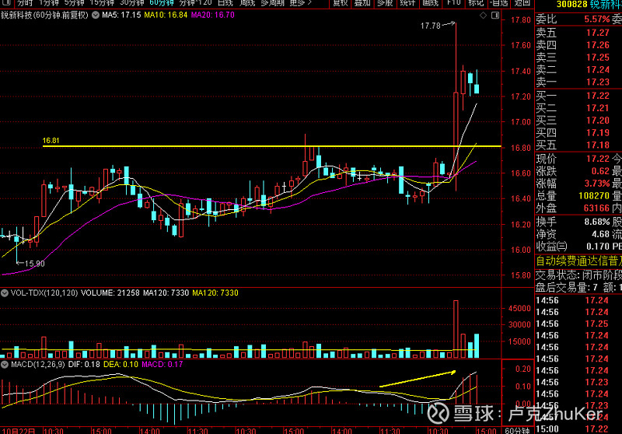Screen dimensions: 622x434
Task: Click the 买一 17.22 bid row
Action: [x=578, y=96]
